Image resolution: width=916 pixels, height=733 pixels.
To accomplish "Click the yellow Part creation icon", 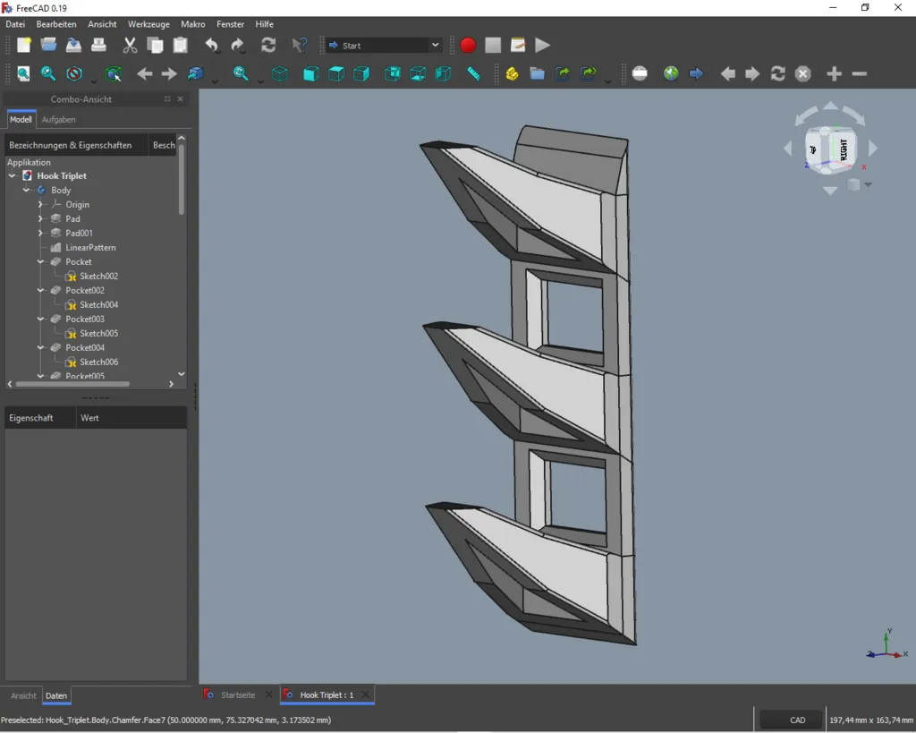I will tap(512, 73).
